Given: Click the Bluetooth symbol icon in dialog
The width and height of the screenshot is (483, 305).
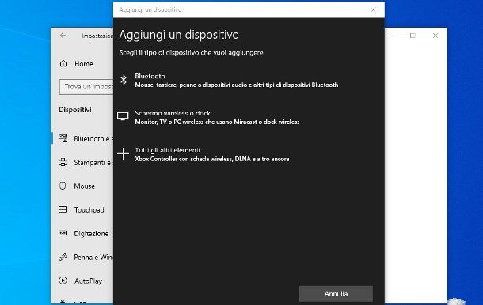Looking at the screenshot, I should 124,80.
